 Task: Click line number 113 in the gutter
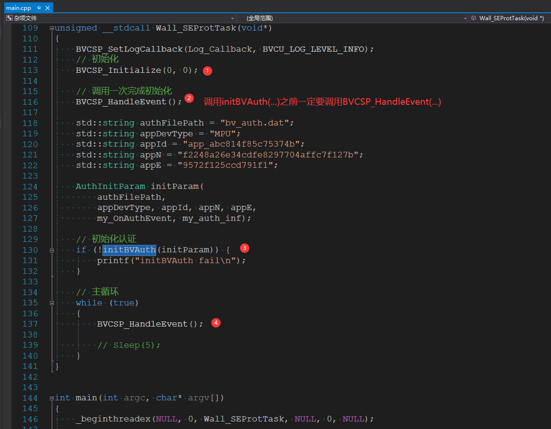tap(30, 70)
